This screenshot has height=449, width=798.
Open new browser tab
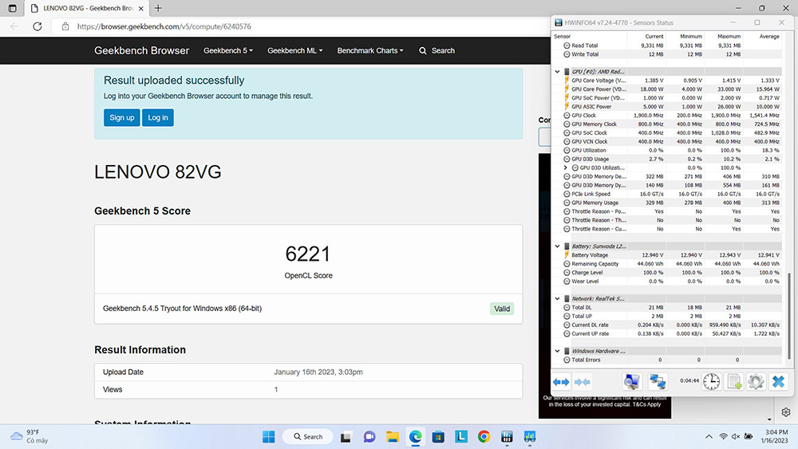(x=158, y=8)
